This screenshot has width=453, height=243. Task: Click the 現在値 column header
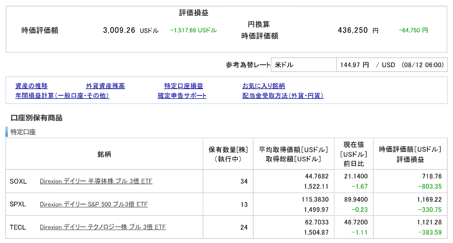(353, 145)
